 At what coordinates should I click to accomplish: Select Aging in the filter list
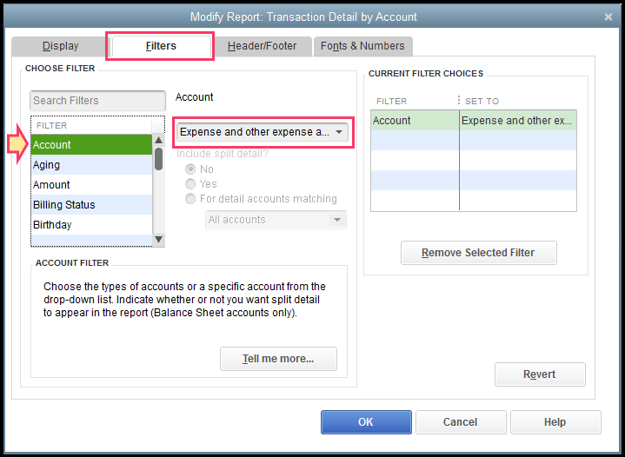coord(91,165)
